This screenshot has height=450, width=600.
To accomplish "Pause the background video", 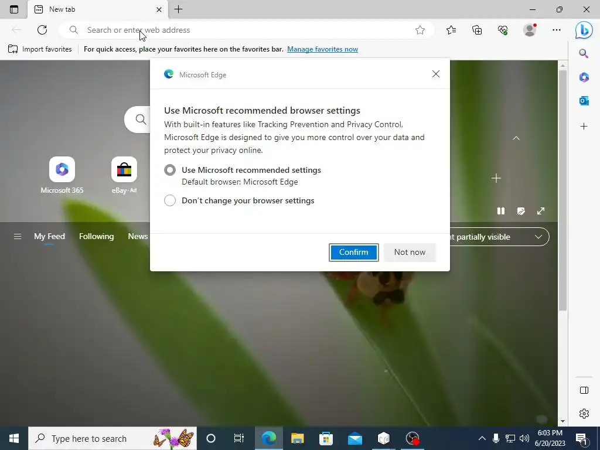I will click(501, 211).
